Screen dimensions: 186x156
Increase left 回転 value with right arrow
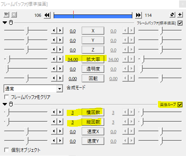point(60,78)
